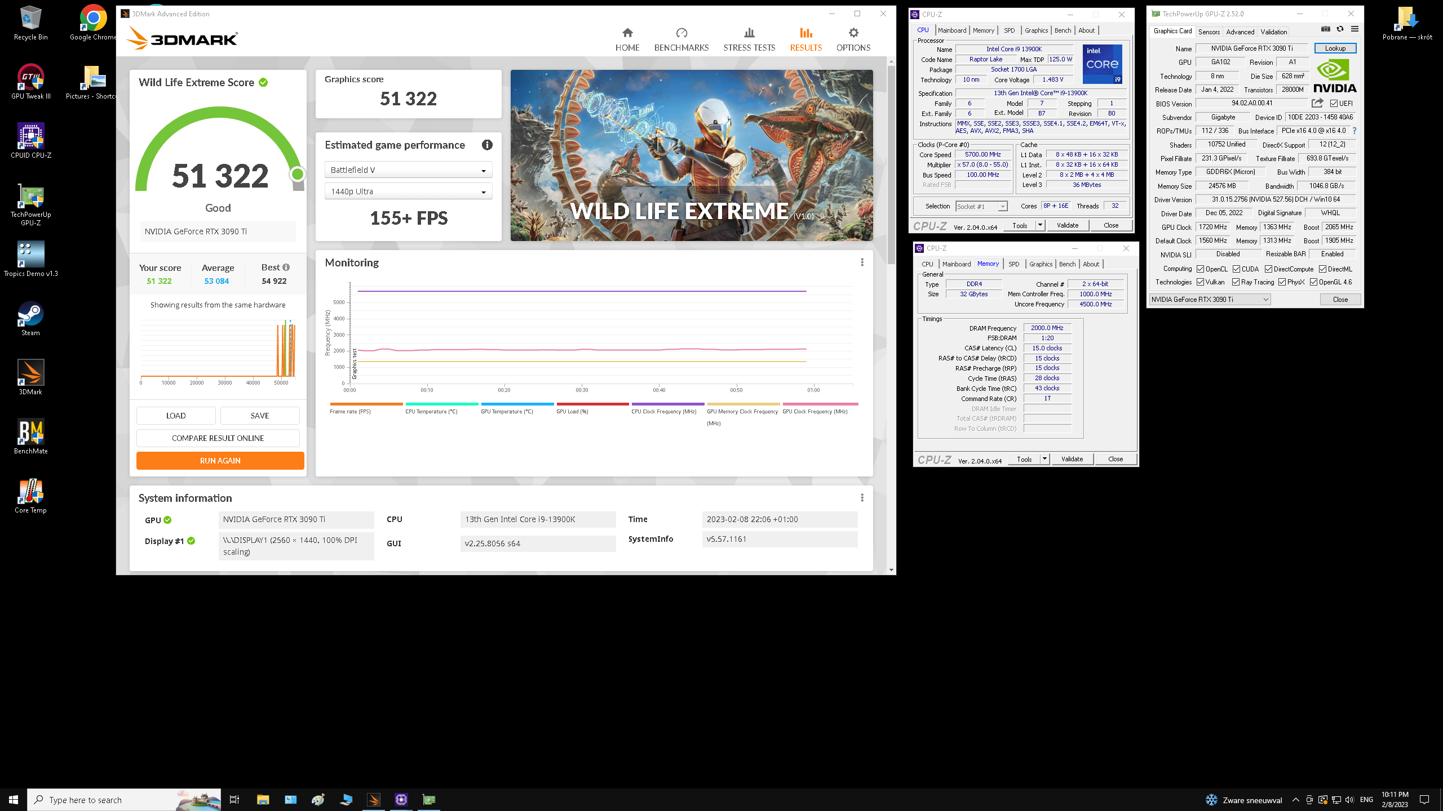Toggle the PhysX checkbox in GPU-Z
1443x811 pixels.
1282,282
